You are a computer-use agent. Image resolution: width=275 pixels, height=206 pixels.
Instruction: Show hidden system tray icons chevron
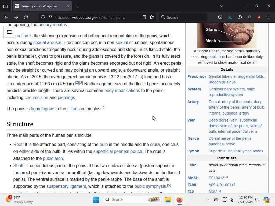(208, 200)
